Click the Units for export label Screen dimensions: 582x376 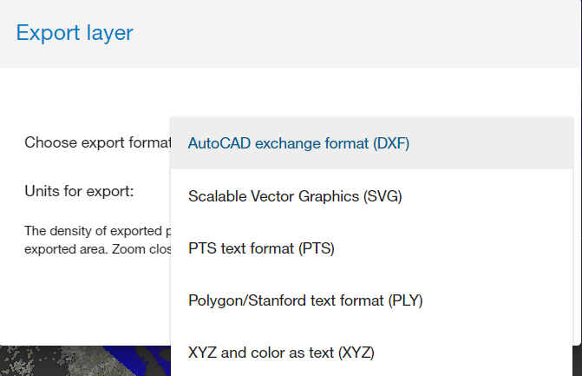point(79,190)
